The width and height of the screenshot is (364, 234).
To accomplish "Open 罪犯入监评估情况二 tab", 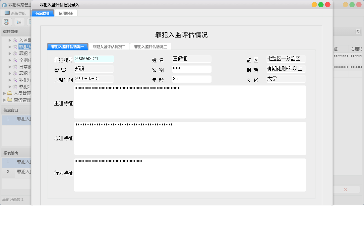I will (x=109, y=47).
